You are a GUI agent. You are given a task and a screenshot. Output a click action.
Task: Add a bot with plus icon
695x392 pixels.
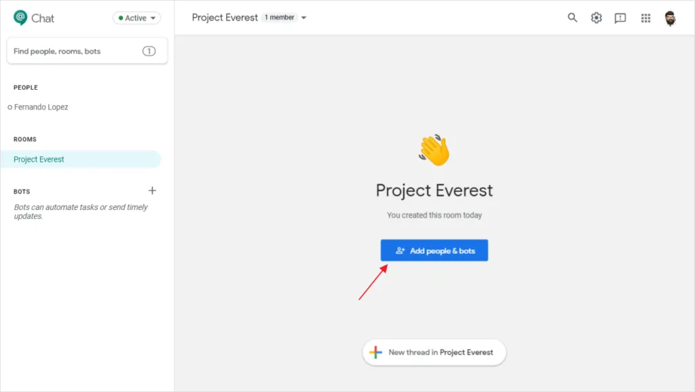[x=152, y=191]
